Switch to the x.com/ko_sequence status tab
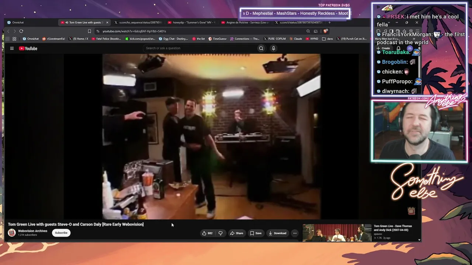472x265 pixels. pyautogui.click(x=139, y=22)
